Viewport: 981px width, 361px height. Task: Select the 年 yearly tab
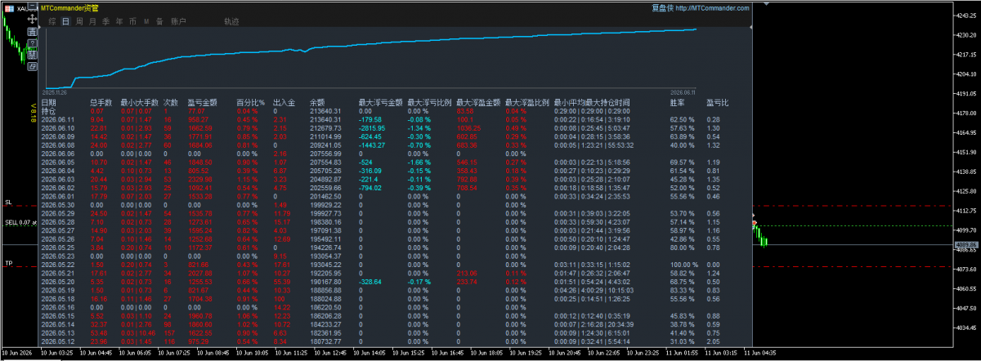(x=119, y=21)
